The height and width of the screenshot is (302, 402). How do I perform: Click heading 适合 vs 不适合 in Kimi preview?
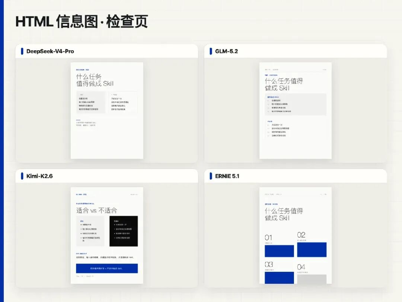pos(96,211)
